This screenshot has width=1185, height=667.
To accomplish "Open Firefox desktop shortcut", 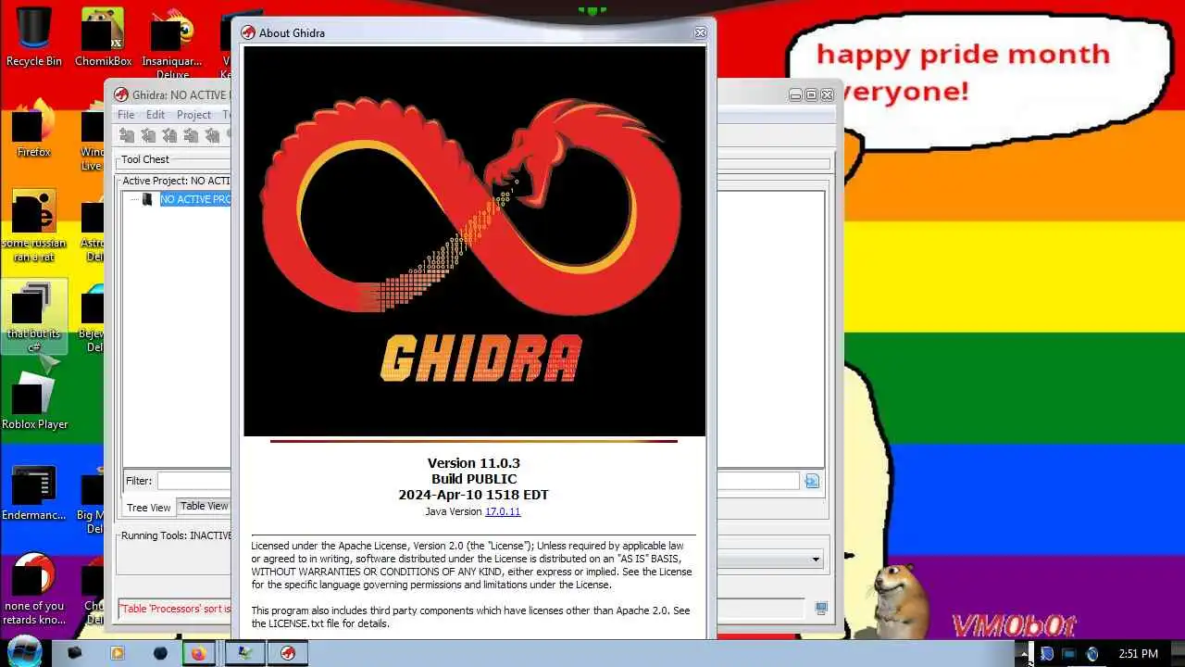I will 34,128.
